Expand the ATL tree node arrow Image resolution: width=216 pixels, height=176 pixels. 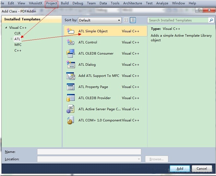[x=11, y=39]
